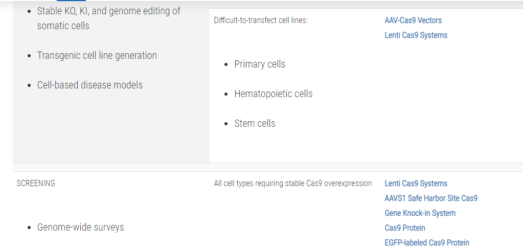Visit the EGFP-labeled Cas9 Protein link

coord(426,243)
